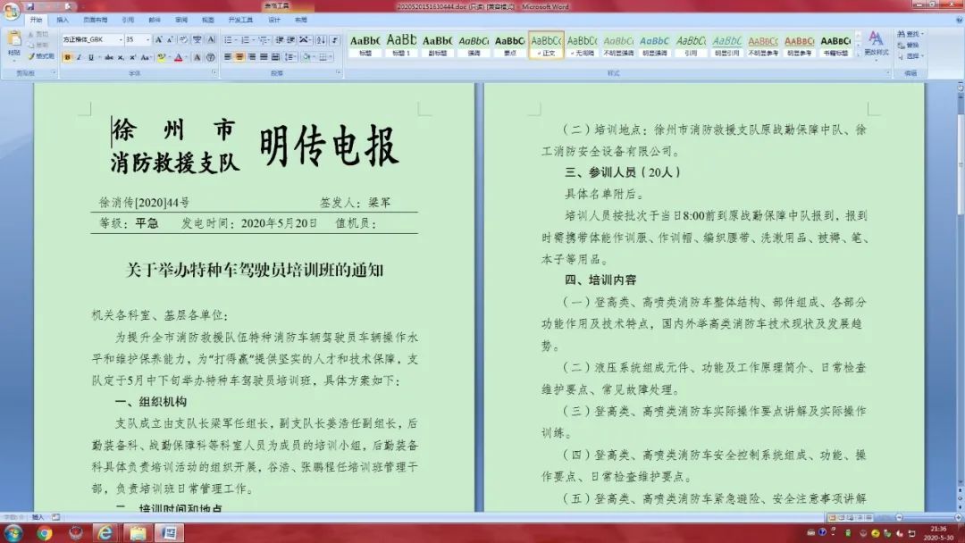Open the text highlight color tool
The height and width of the screenshot is (543, 965).
tap(160, 55)
